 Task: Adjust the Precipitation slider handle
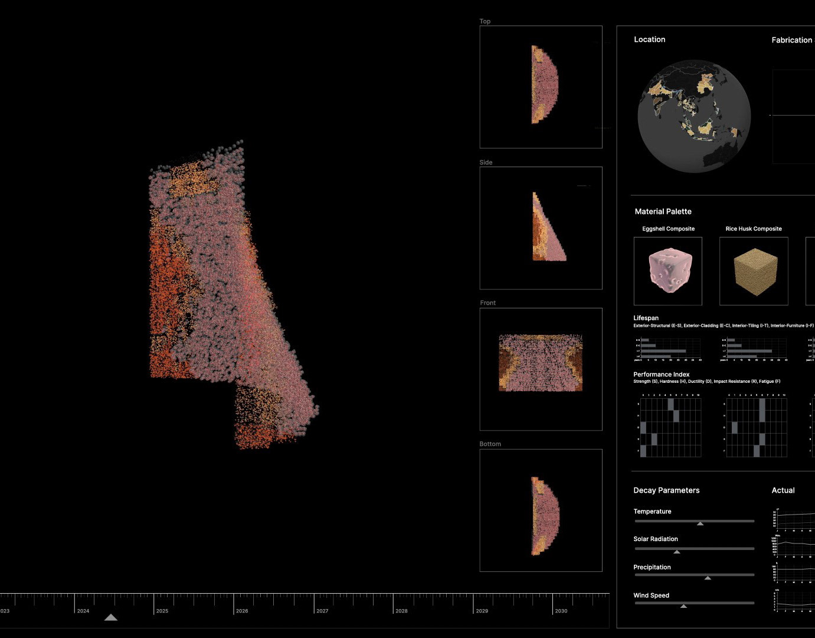click(708, 578)
